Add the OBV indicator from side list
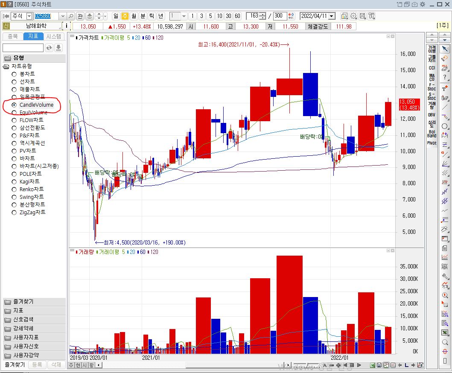The width and height of the screenshot is (452, 373). click(432, 115)
